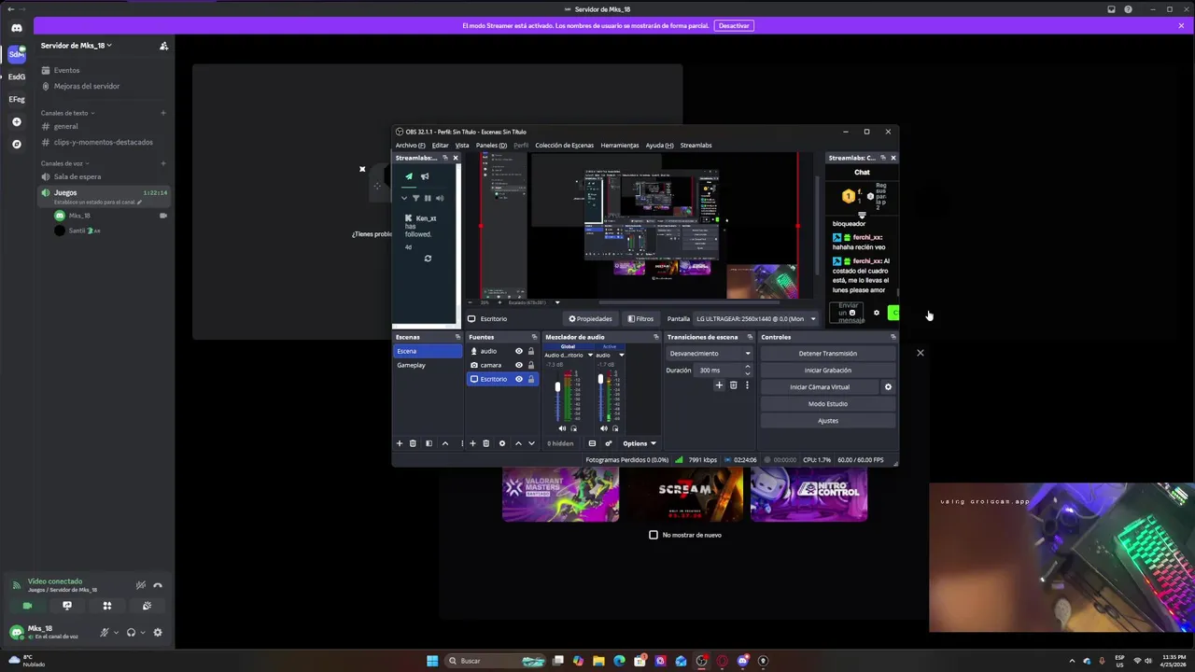Collapse Streamlabs events chevron

point(404,198)
